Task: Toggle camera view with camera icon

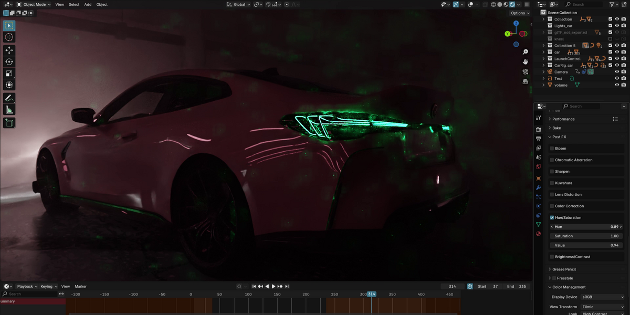Action: pos(525,72)
